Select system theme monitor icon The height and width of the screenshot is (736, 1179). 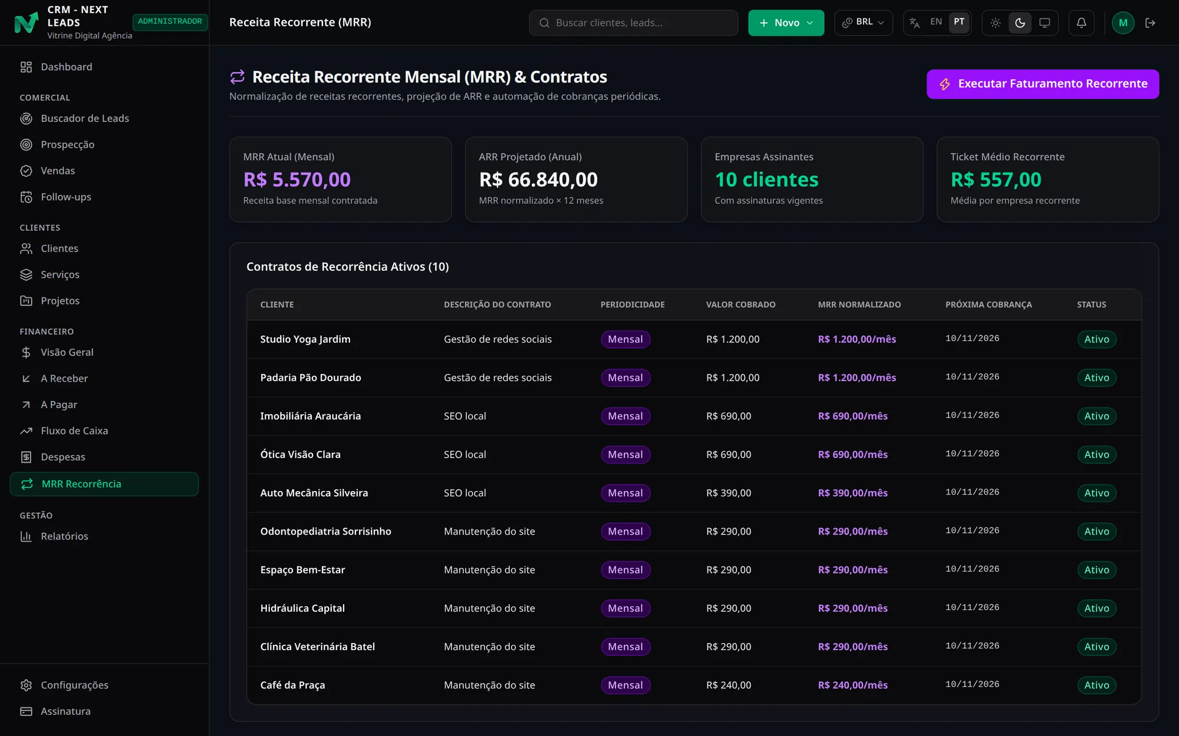coord(1045,23)
